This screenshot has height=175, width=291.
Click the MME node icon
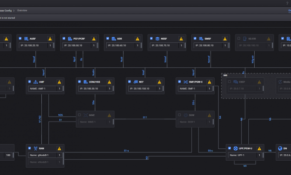click(86, 115)
